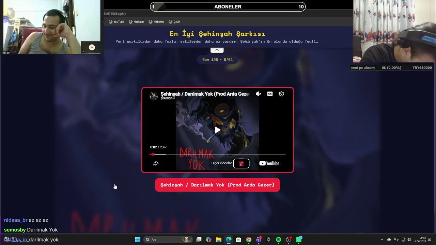Open File Explorer from taskbar
The width and height of the screenshot is (436, 245).
[219, 240]
